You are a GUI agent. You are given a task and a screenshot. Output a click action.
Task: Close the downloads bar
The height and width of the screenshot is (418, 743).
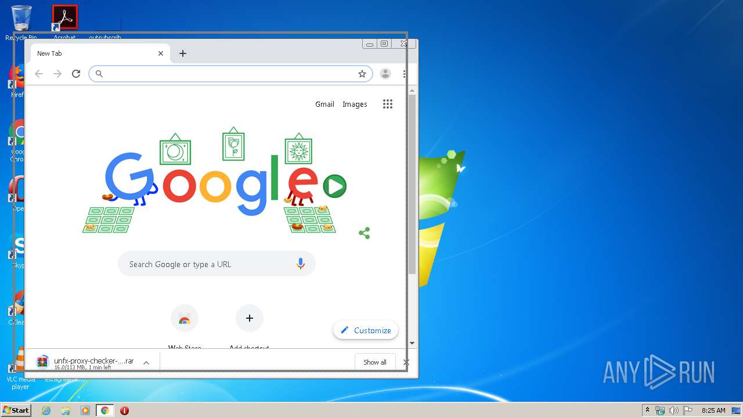click(406, 362)
